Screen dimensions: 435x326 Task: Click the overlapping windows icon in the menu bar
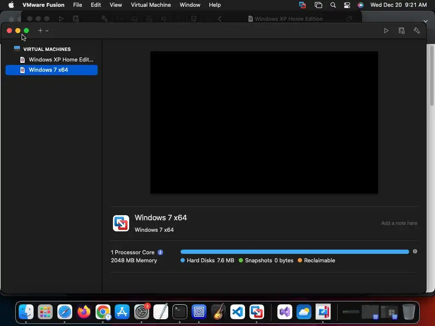pos(318,5)
